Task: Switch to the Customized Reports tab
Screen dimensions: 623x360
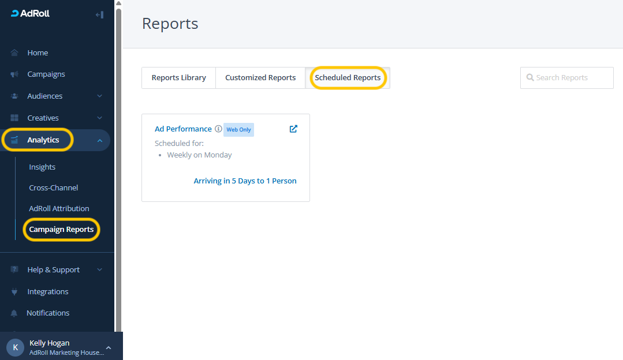Action: [x=260, y=78]
